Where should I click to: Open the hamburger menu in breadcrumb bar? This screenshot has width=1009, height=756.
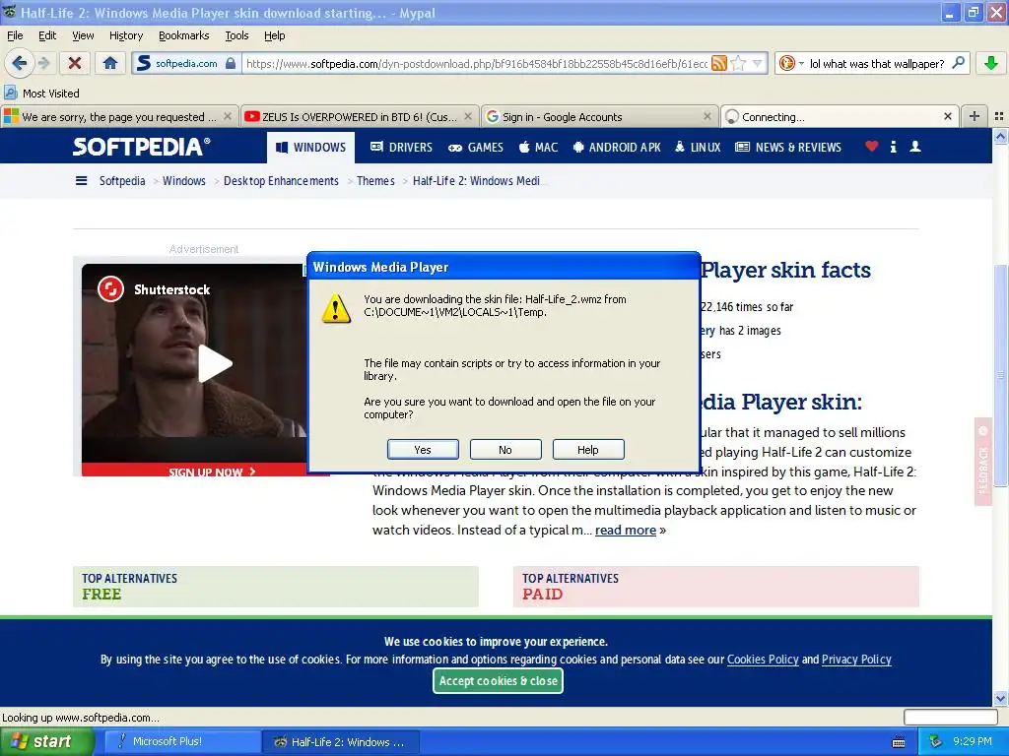pyautogui.click(x=81, y=181)
